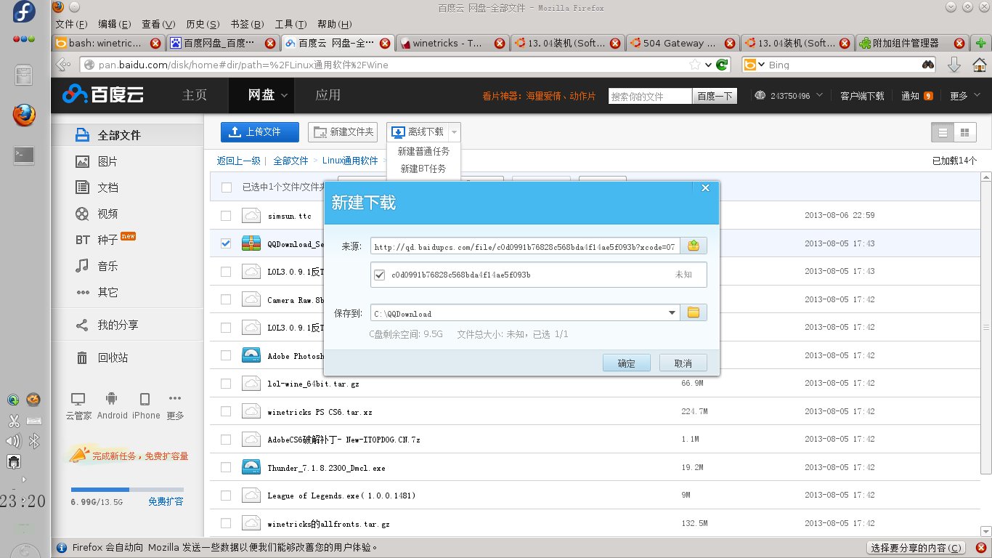
Task: Click the volume speaker tray icon
Action: 13,441
